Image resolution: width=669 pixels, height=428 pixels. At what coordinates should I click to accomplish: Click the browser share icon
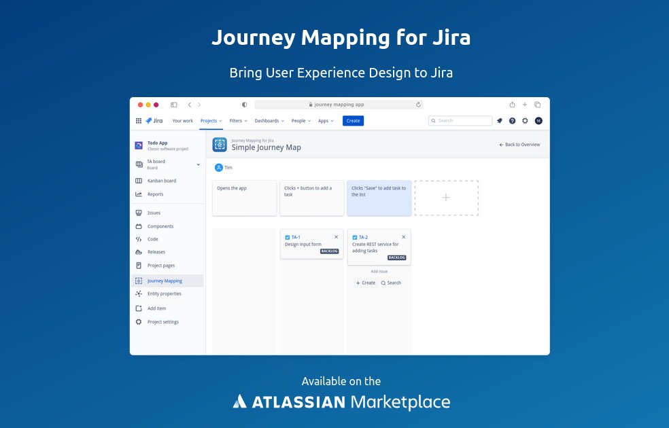[512, 105]
